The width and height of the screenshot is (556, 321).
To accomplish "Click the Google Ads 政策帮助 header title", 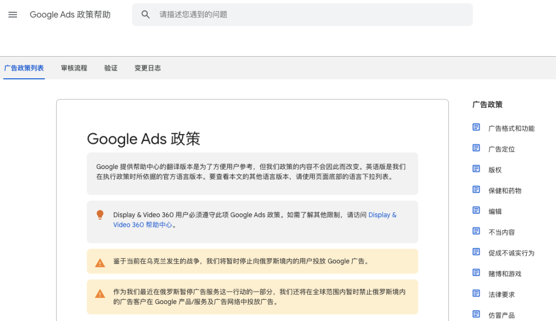I will (70, 14).
